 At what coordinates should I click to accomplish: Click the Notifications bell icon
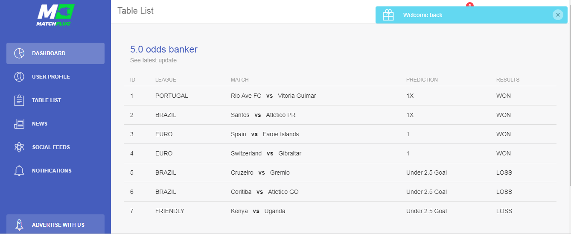19,171
